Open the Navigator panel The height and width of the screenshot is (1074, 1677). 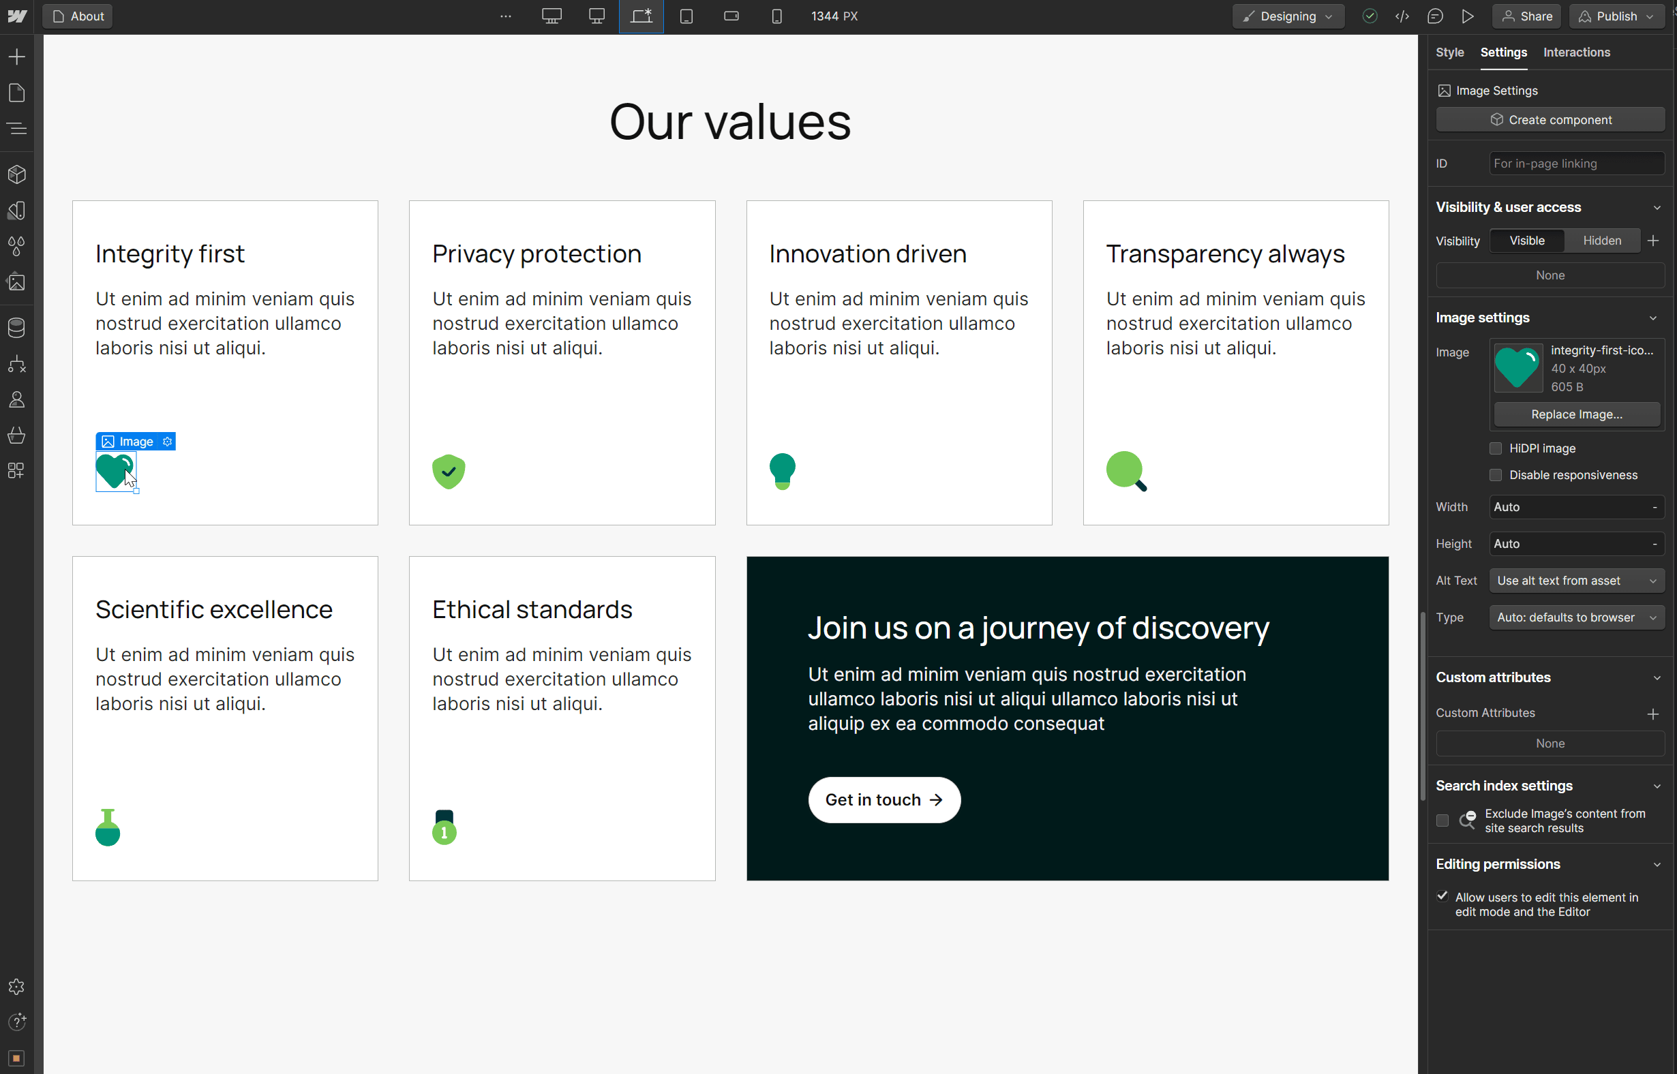click(17, 129)
